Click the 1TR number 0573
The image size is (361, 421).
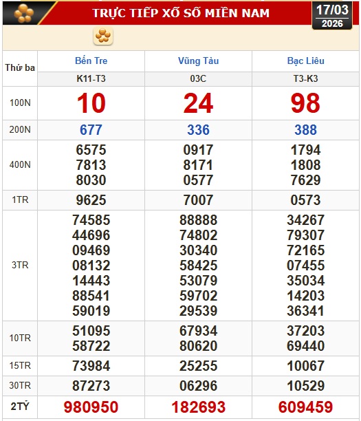click(306, 200)
